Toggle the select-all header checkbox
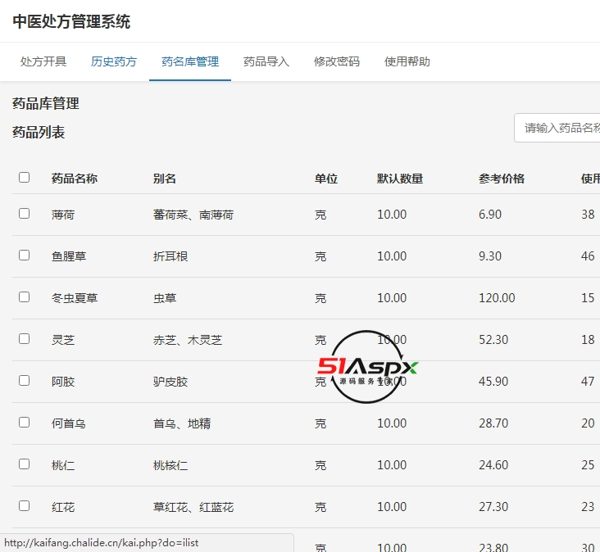The height and width of the screenshot is (552, 600). (x=24, y=178)
